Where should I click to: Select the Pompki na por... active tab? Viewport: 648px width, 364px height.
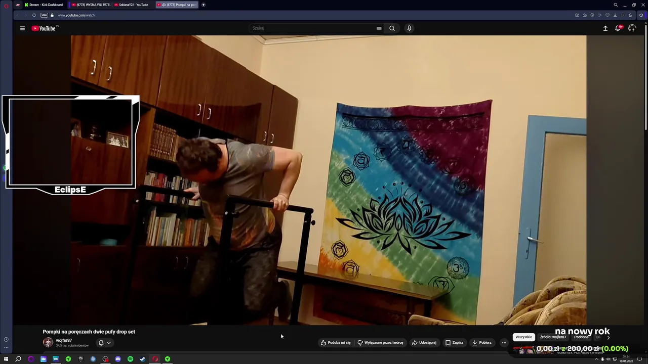tap(177, 5)
